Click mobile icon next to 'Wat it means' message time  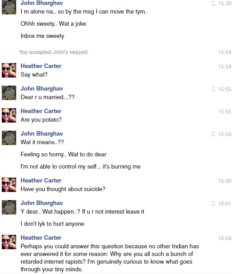(x=213, y=134)
